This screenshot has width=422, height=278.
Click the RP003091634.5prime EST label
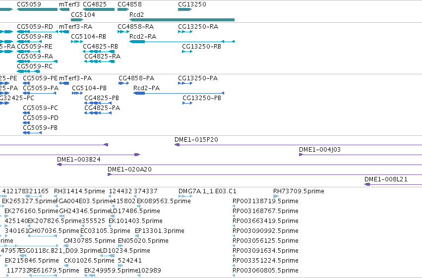pos(265,251)
